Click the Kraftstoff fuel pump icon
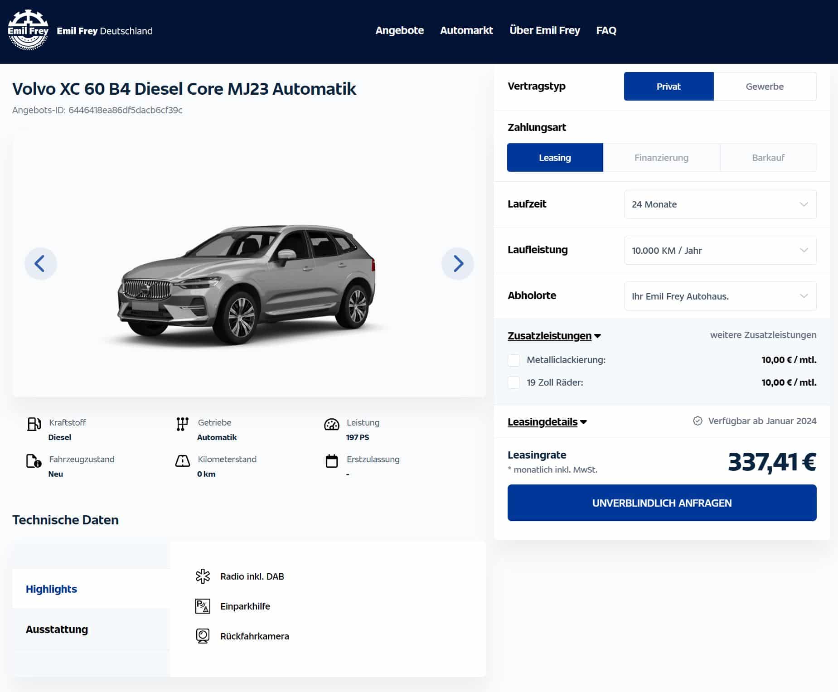 coord(34,424)
